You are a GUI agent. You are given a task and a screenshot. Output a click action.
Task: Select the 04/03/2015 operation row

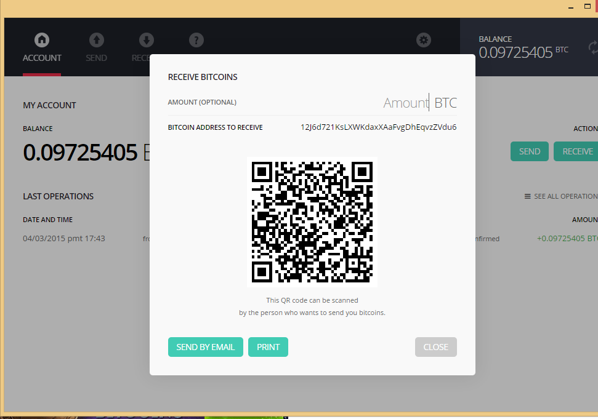coord(64,238)
